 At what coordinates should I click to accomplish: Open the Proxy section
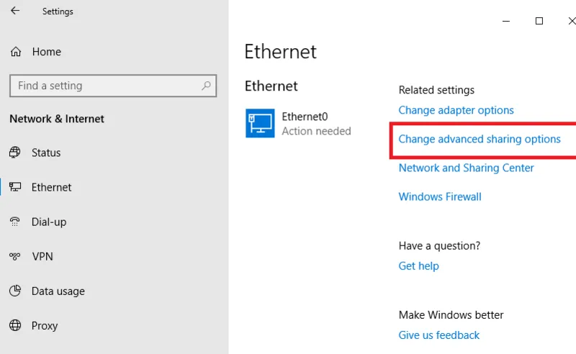coord(45,326)
